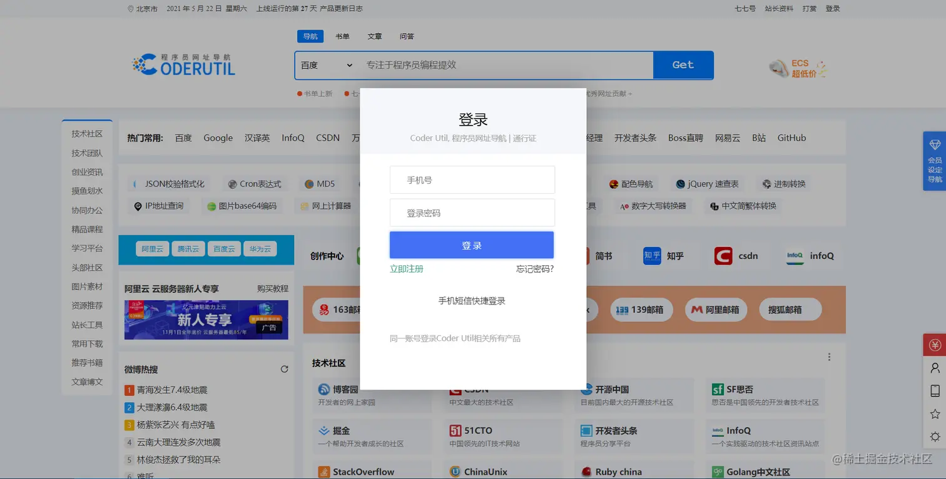Switch to the 文章 search tab
946x479 pixels.
[x=375, y=36]
